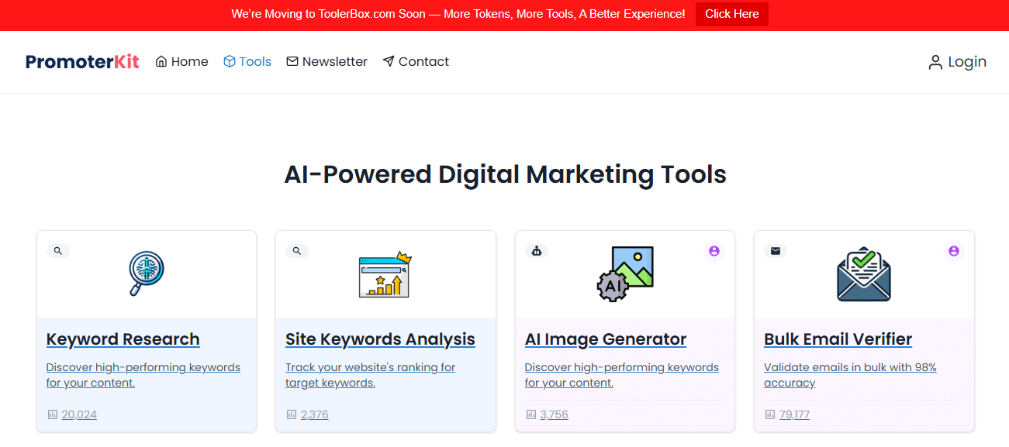Click the PromoterKit logo
Viewport: 1009px width, 447px height.
click(82, 61)
